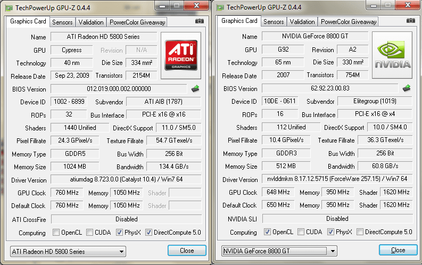Click the 10.0 / SM4.0 DirectX support value

click(390, 127)
